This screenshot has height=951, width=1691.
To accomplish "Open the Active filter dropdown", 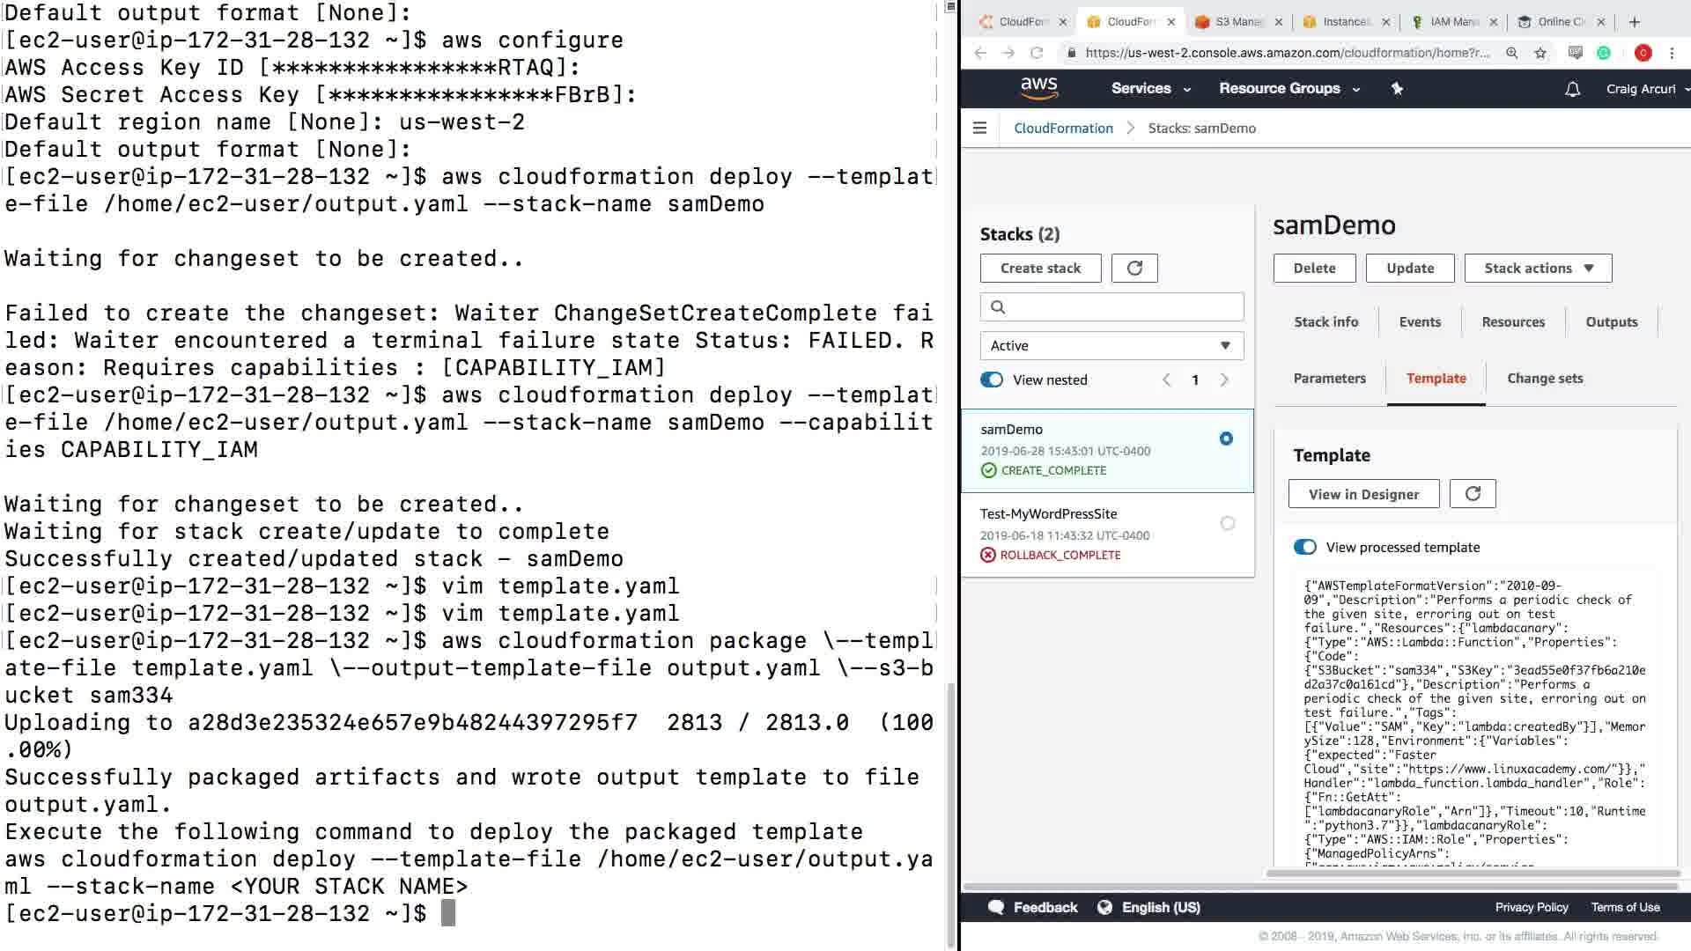I will [1111, 346].
